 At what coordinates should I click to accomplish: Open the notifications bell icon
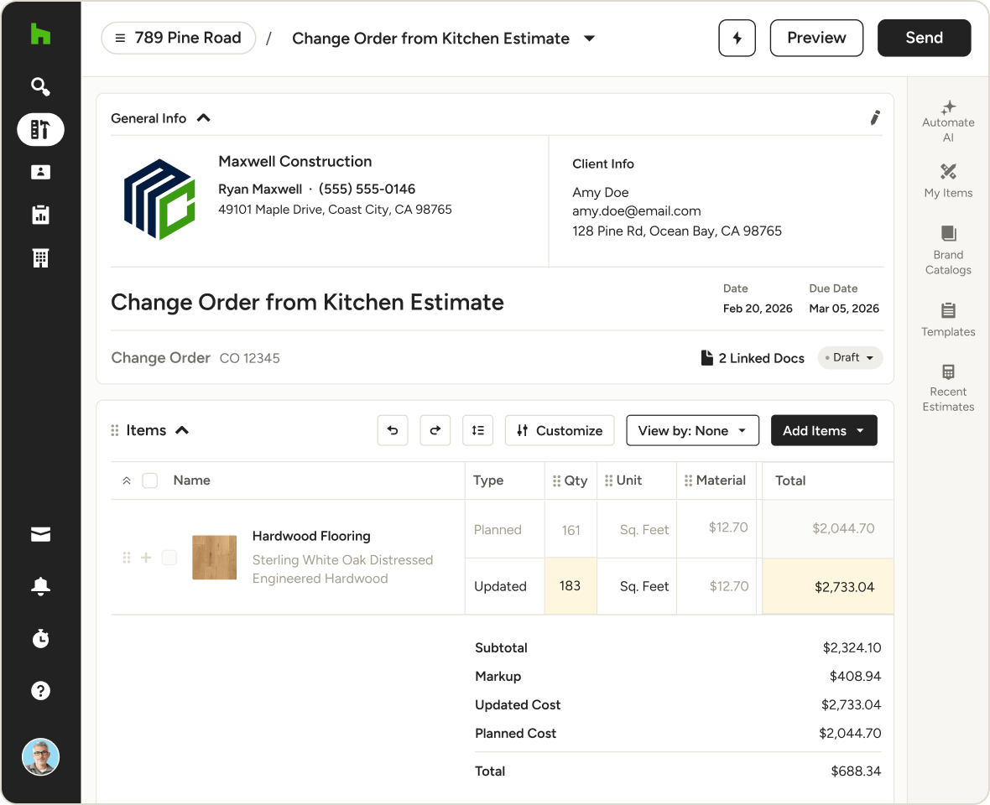tap(40, 587)
